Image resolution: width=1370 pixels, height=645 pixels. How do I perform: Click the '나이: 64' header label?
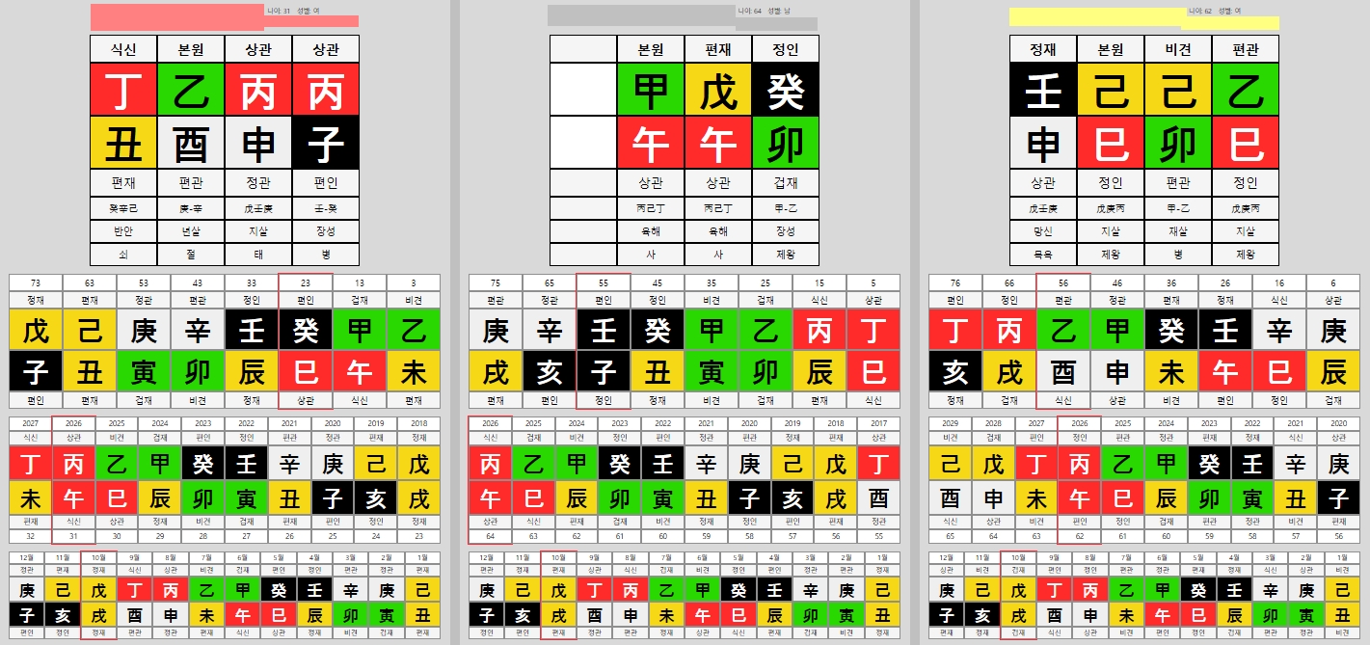750,11
